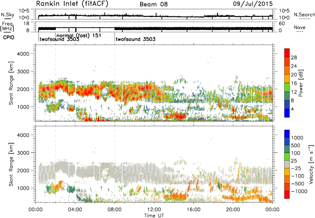
Task: Click the '60' Nave axis tick label
Action: coord(282,24)
